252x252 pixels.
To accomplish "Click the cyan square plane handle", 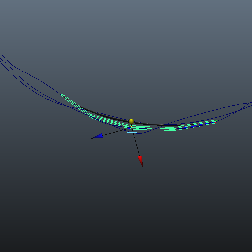I will (132, 128).
